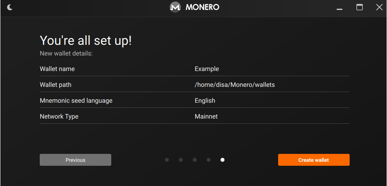Go back with the Previous button
The width and height of the screenshot is (387, 186).
pos(75,160)
